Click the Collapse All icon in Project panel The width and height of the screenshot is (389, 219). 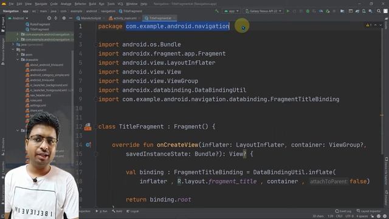[x=55, y=18]
